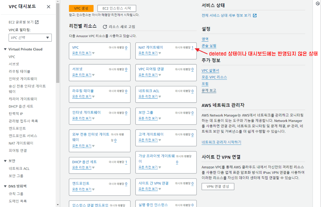Open 규칙 그룹 in the sidebar
321x207 pixels.
click(16, 194)
